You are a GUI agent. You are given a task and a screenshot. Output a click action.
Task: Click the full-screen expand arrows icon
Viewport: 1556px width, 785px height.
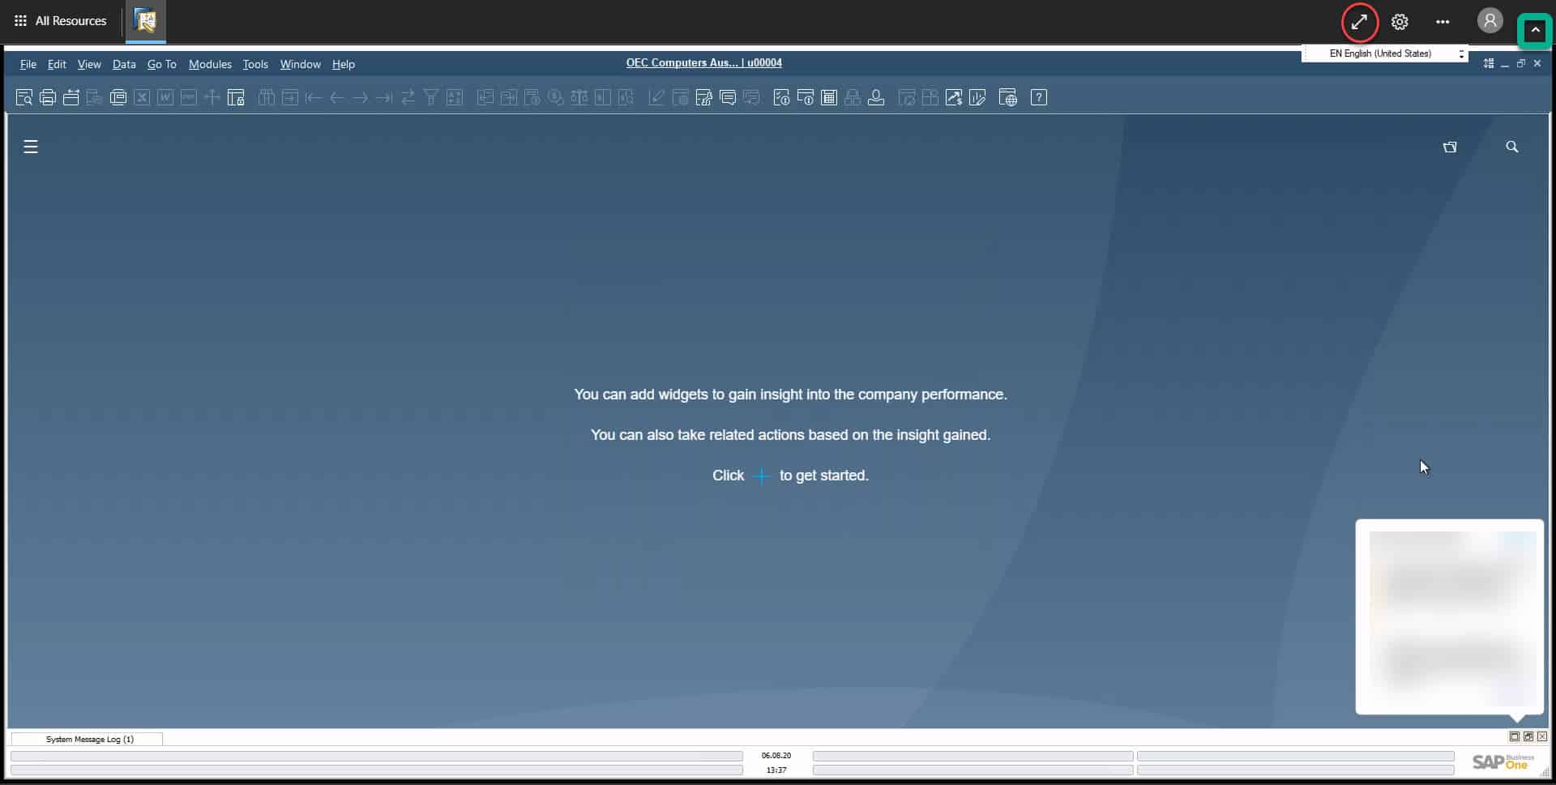click(1360, 22)
